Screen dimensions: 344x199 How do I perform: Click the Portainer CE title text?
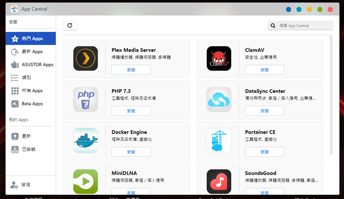coord(260,132)
